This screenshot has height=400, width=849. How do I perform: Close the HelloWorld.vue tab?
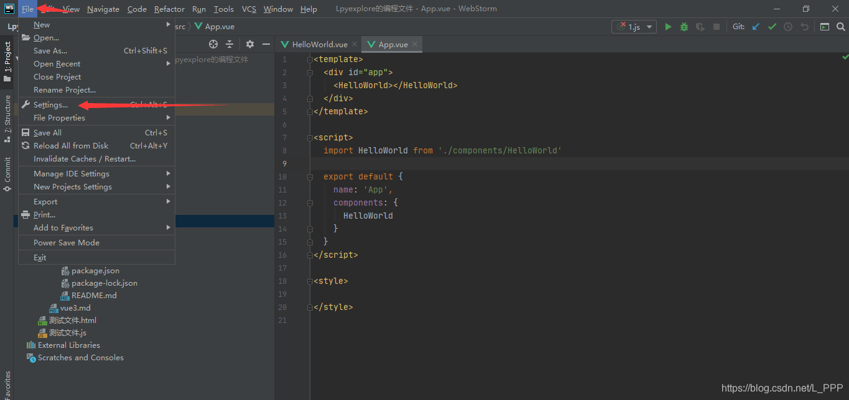(x=355, y=44)
